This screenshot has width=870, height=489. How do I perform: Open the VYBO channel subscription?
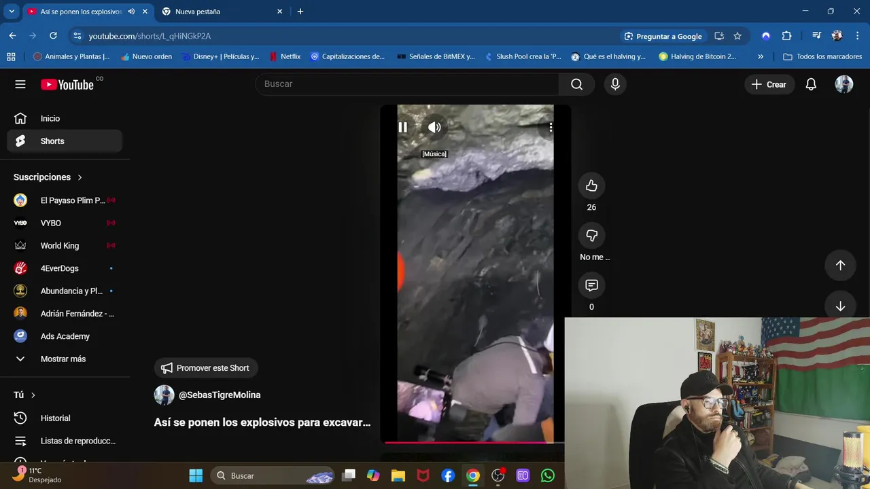pyautogui.click(x=65, y=223)
